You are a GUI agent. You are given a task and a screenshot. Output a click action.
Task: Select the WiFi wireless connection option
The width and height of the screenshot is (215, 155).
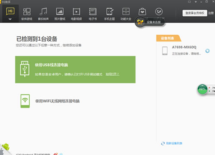click(57, 101)
